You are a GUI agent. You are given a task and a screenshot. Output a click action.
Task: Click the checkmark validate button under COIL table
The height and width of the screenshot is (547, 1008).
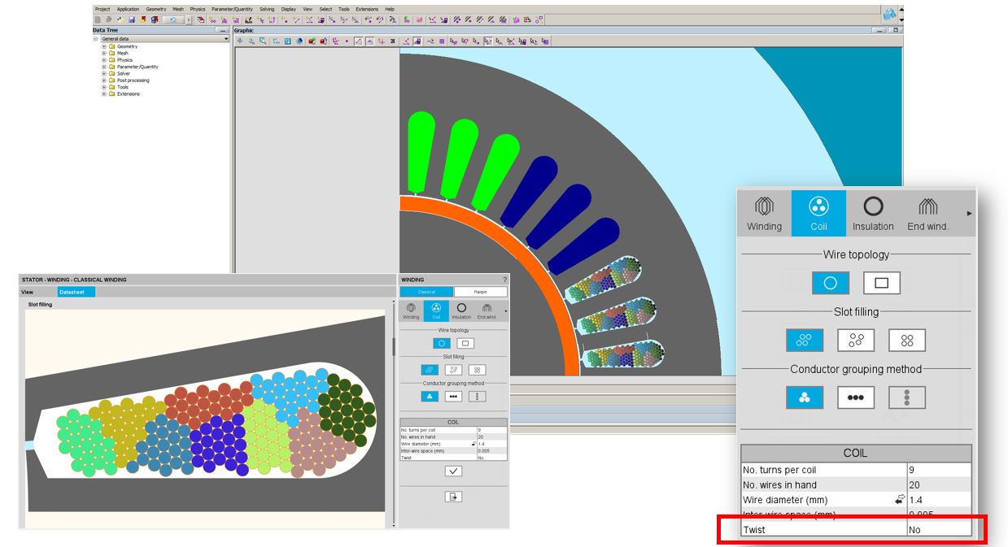coord(453,471)
